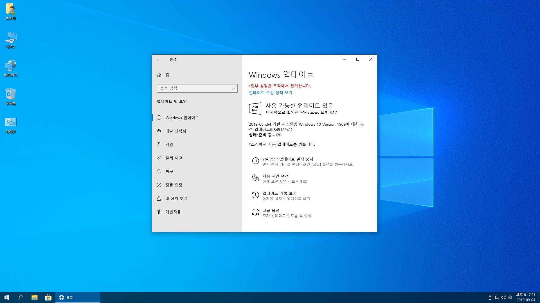Screen dimensions: 540x303
Task: Click the 업데이트 및 보안 heading
Action: coord(172,101)
